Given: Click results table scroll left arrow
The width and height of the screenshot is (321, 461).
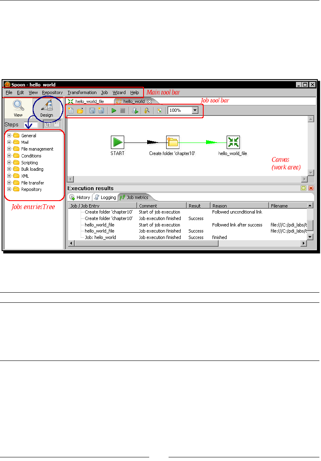Looking at the screenshot, I should (71, 243).
